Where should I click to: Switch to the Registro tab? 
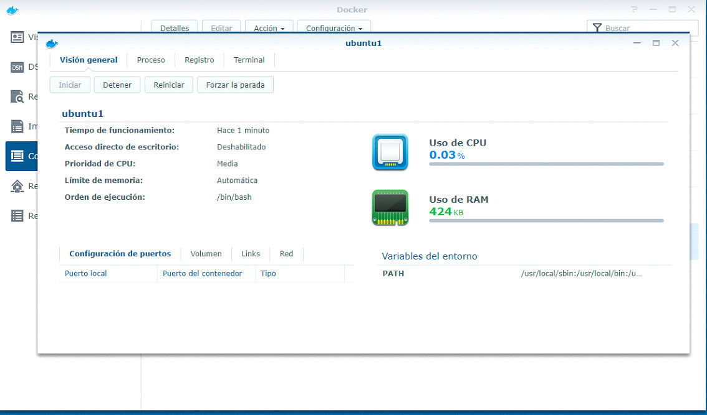pyautogui.click(x=200, y=60)
